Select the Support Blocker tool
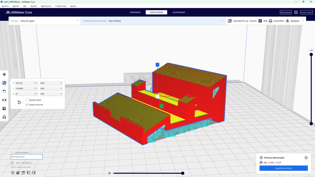This screenshot has width=315, height=177. point(4,117)
